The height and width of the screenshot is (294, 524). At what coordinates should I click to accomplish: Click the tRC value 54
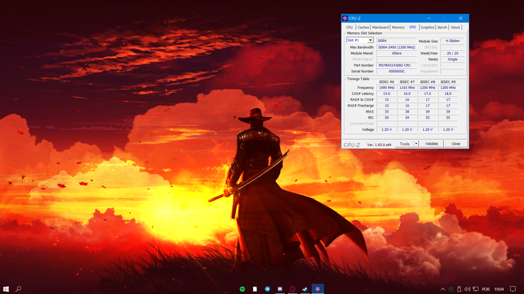click(x=407, y=118)
